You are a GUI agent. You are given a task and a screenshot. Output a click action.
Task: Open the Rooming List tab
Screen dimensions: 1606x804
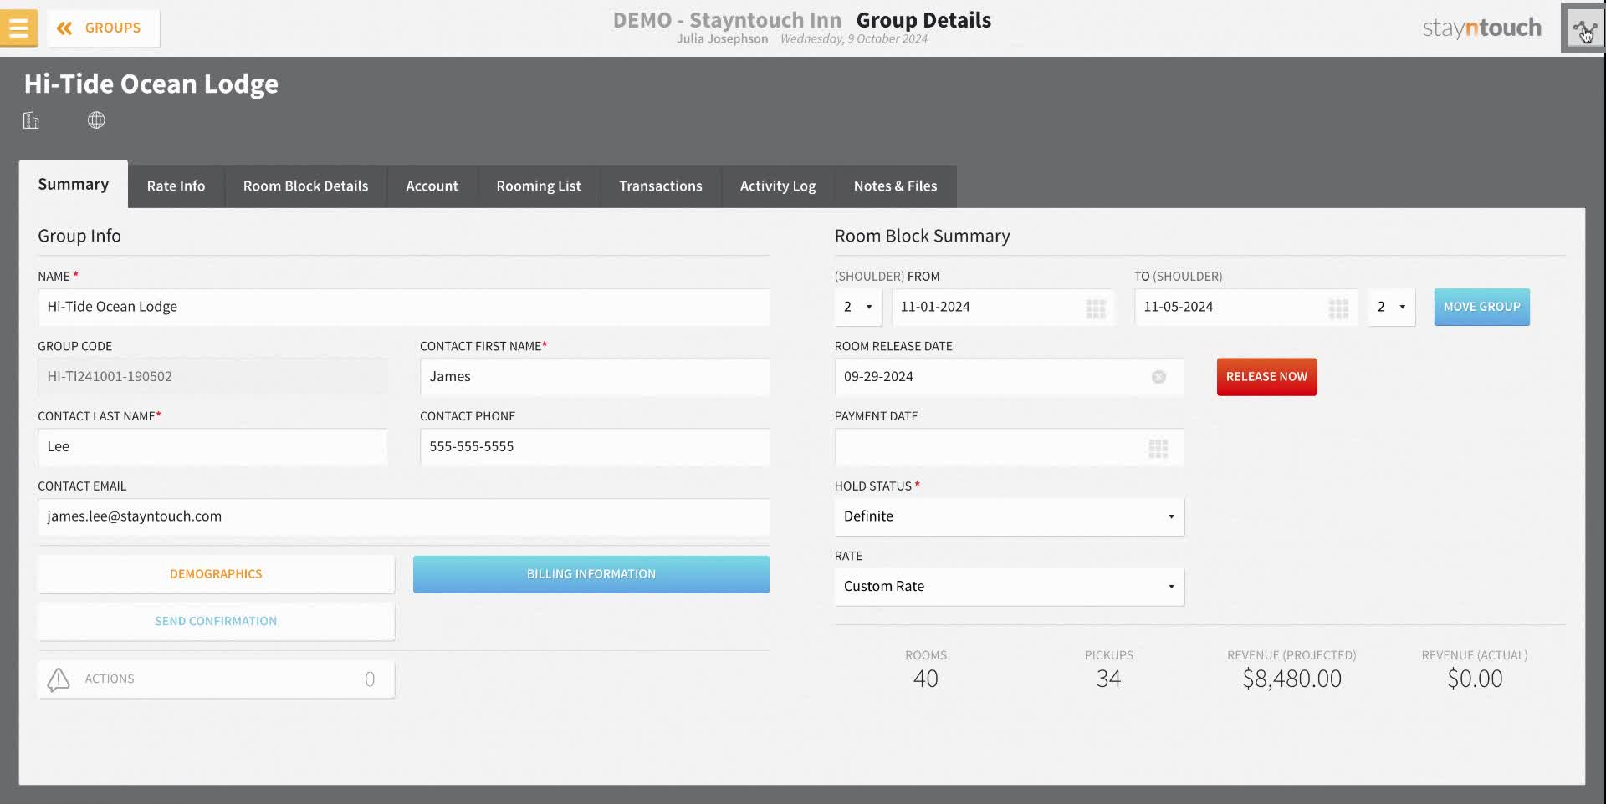click(x=539, y=186)
